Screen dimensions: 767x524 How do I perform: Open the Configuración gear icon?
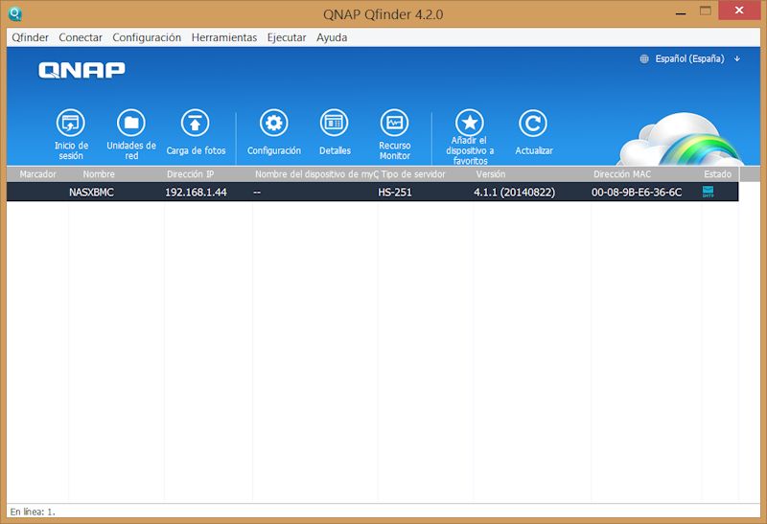click(274, 123)
